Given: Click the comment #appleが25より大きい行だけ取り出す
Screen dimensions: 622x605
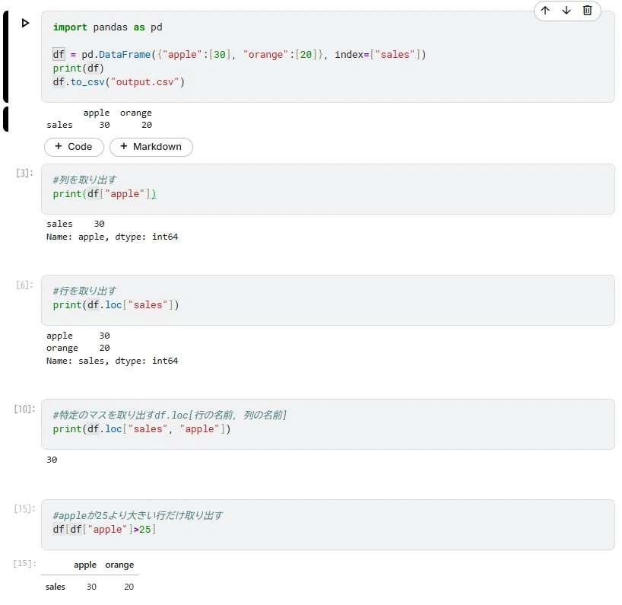Looking at the screenshot, I should click(138, 515).
